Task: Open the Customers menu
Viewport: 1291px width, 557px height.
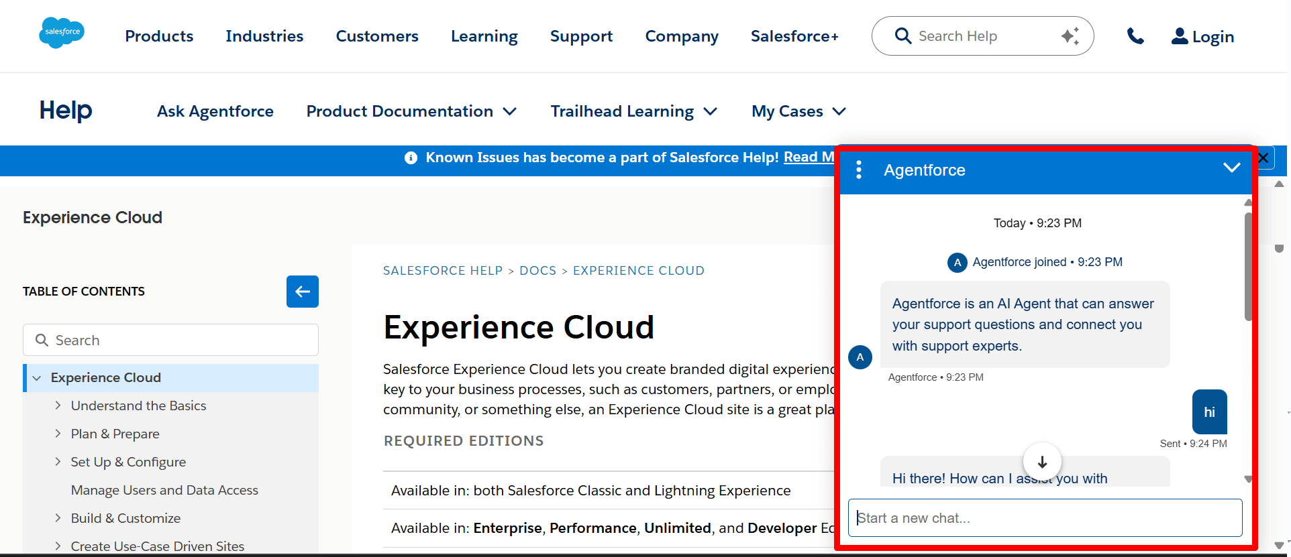Action: [377, 36]
